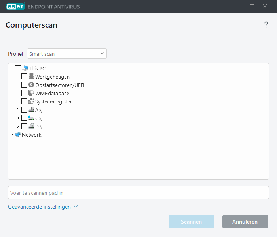Click the Annuleren button

tap(245, 222)
